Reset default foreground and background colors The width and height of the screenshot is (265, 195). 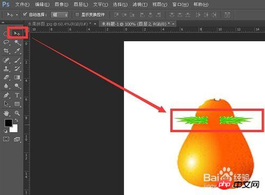pos(5,131)
